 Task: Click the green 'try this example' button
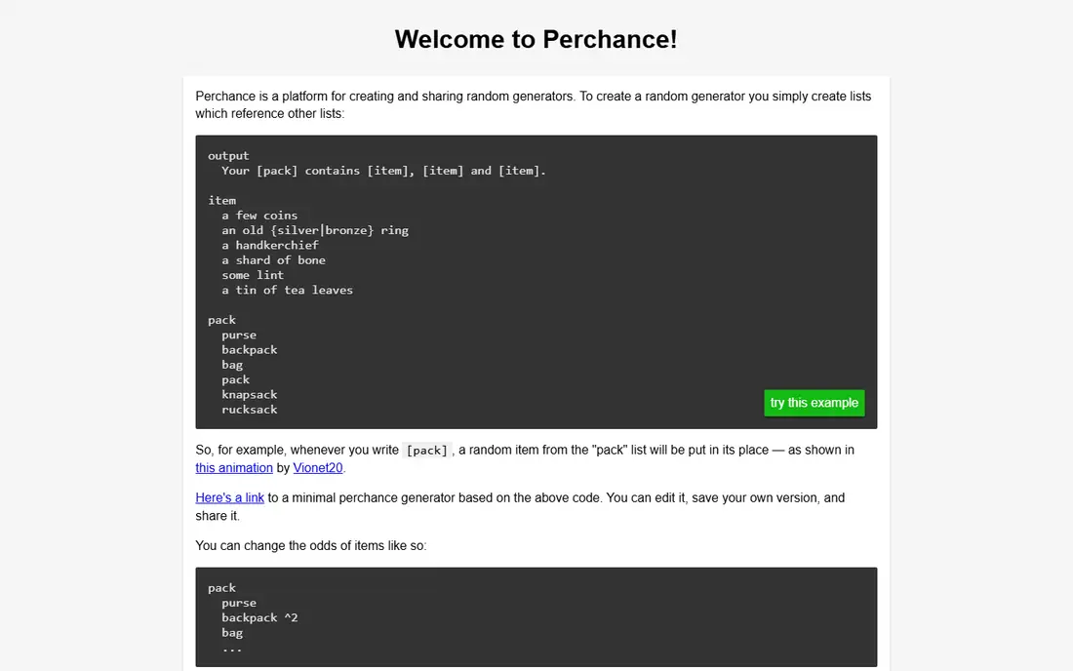(814, 403)
